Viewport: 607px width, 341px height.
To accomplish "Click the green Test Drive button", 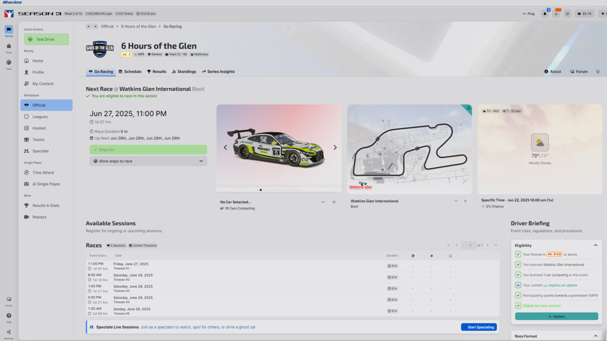I will 46,39.
